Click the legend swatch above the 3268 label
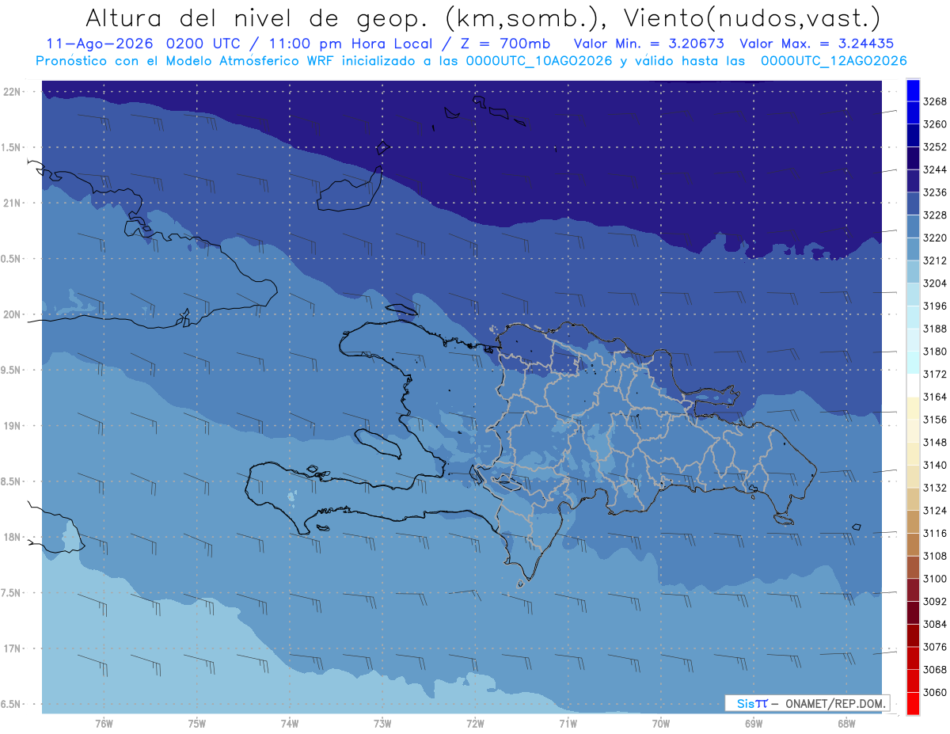 [913, 90]
